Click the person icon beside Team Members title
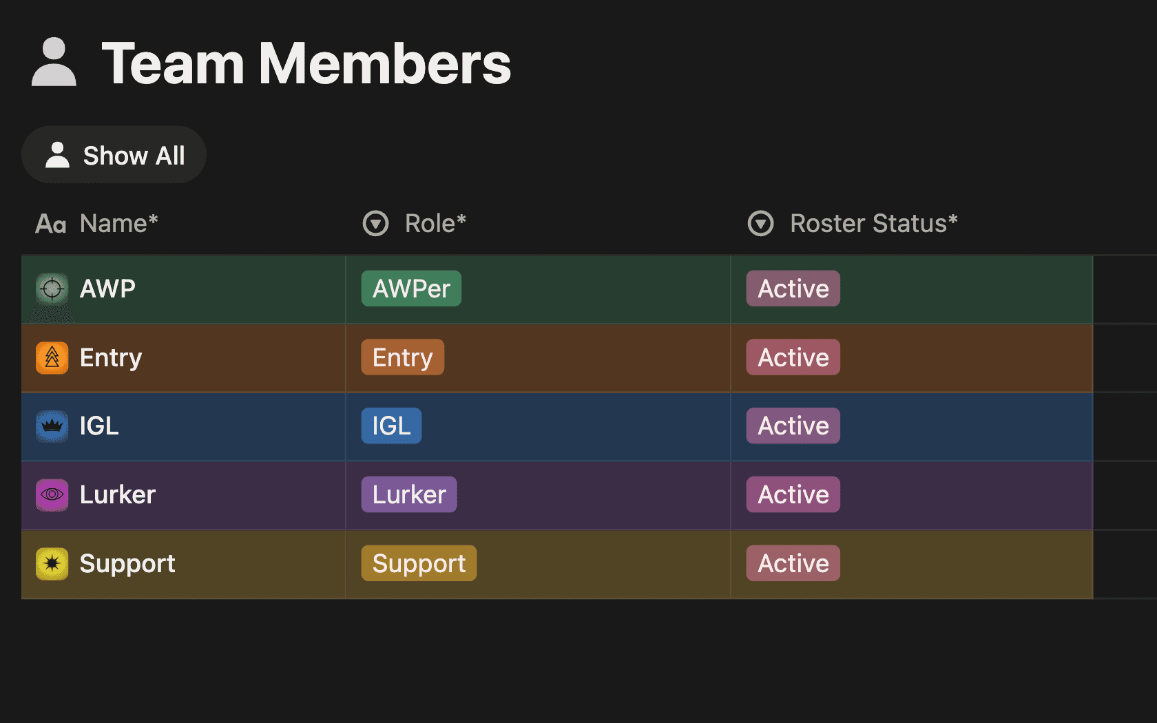Viewport: 1157px width, 723px height. click(x=54, y=62)
